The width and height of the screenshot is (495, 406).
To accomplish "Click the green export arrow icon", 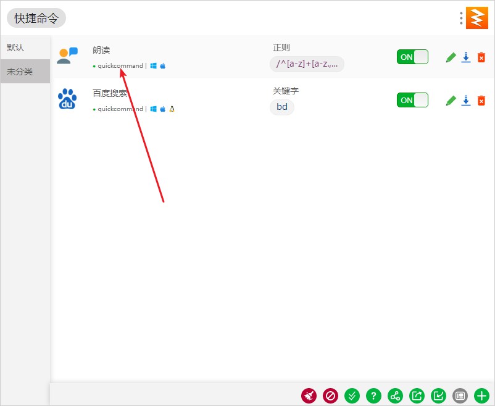I will [417, 396].
